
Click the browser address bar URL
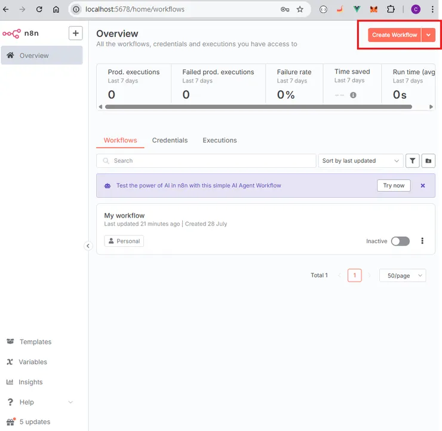tap(135, 10)
